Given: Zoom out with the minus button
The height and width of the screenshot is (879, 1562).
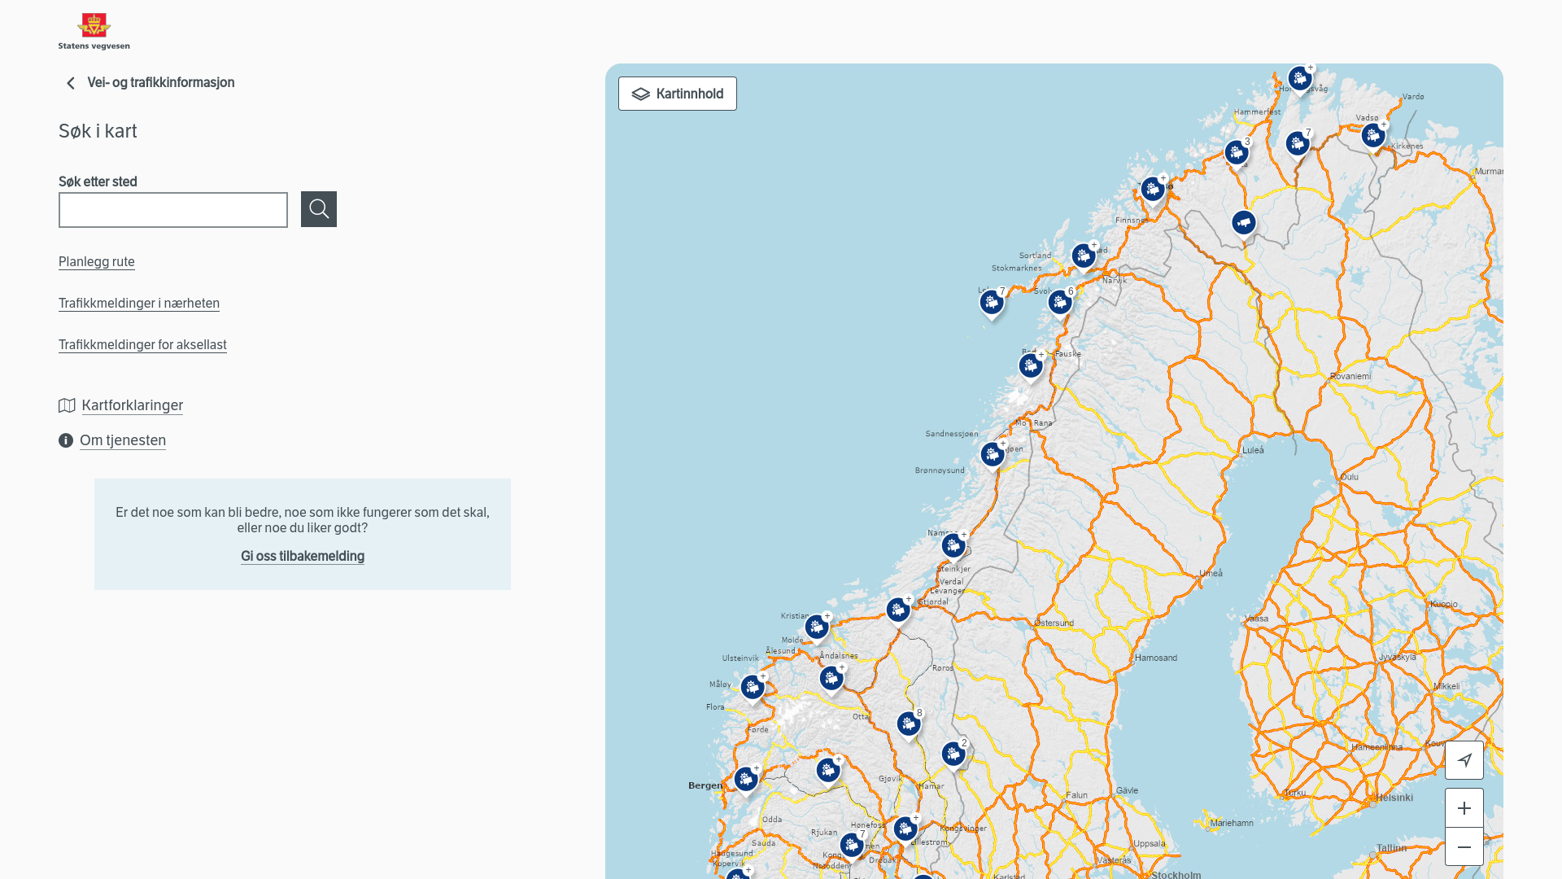Looking at the screenshot, I should [1464, 847].
